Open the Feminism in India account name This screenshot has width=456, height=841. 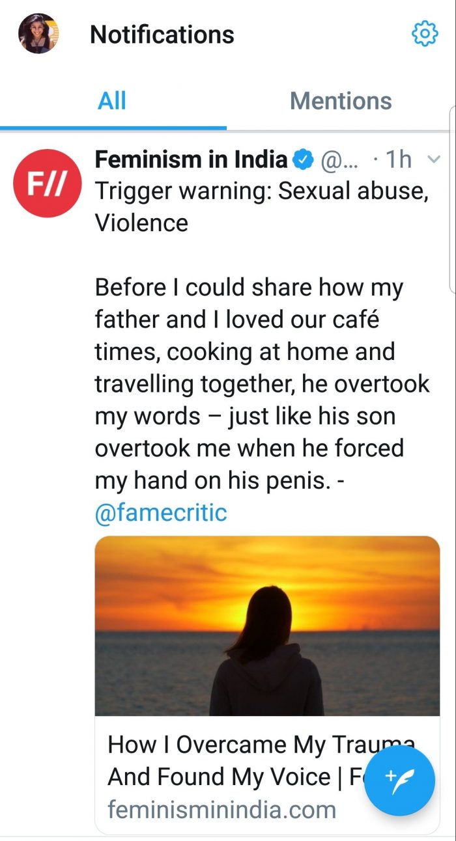click(191, 159)
